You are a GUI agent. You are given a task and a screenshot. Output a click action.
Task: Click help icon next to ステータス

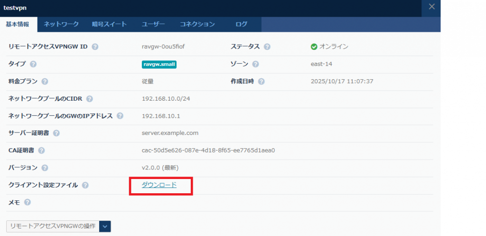click(267, 47)
